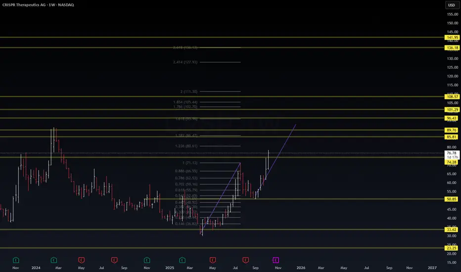461x272 pixels.
Task: Click the red earnings marker above May 2025
Action: [213, 260]
